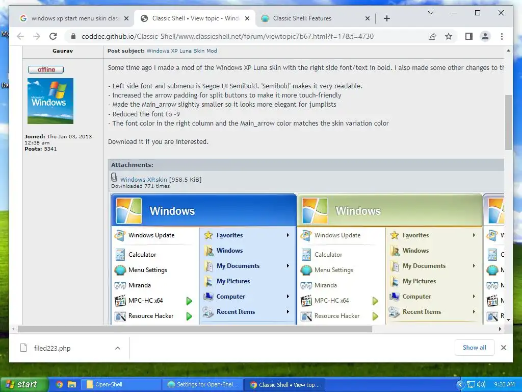This screenshot has height=392, width=522.
Task: Click the olive Windows skin header logo
Action: click(x=315, y=211)
